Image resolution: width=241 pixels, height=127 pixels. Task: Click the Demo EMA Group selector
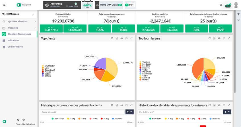coord(109,5)
